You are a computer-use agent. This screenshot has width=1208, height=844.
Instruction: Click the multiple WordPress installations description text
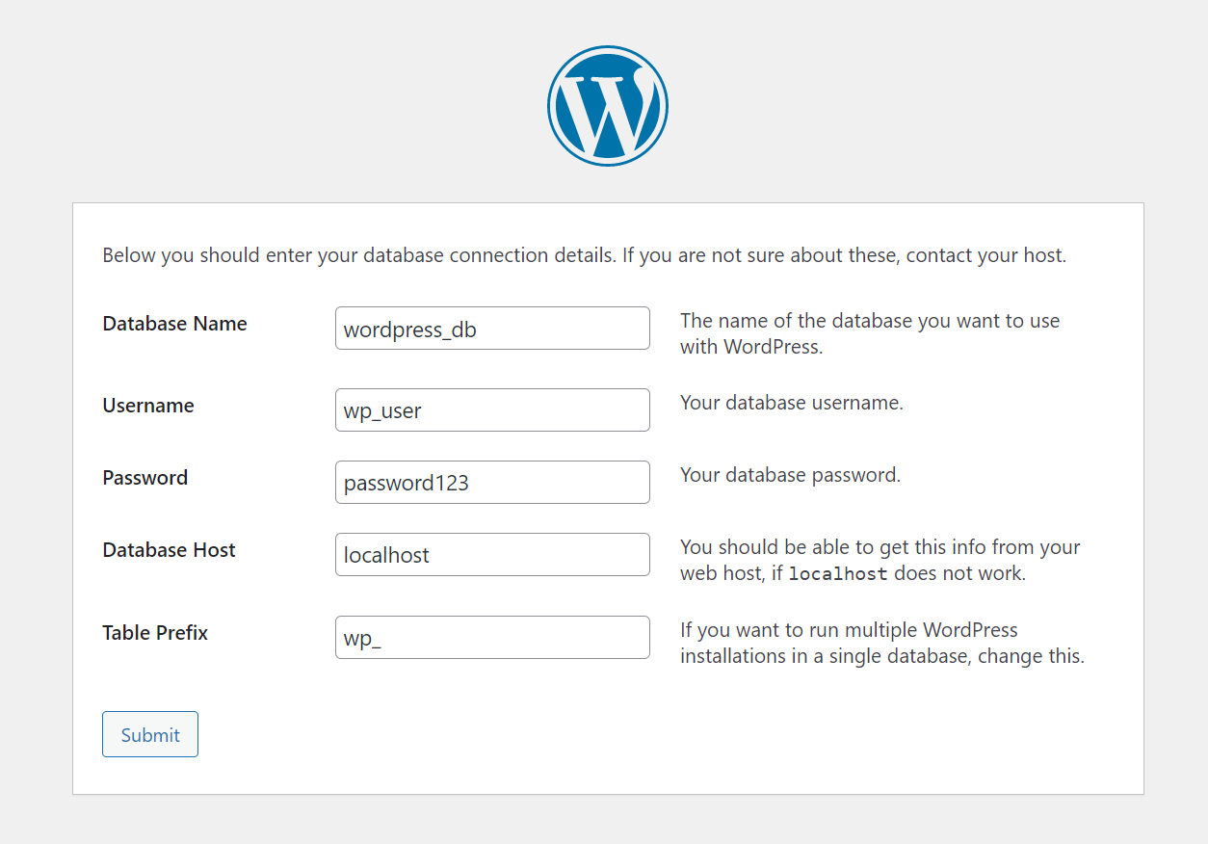click(x=882, y=643)
